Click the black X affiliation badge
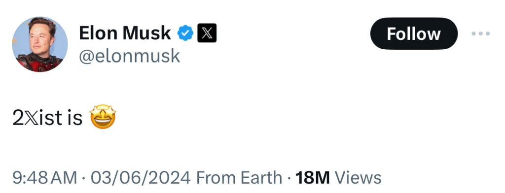Viewport: 505px width, 193px height. (207, 33)
